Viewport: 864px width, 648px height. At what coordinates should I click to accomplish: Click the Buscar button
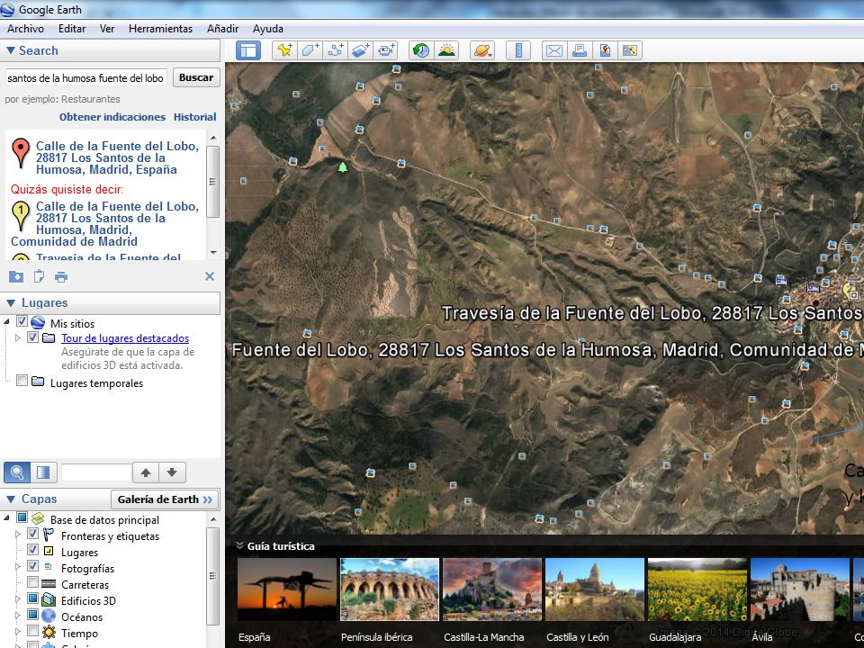pos(196,77)
